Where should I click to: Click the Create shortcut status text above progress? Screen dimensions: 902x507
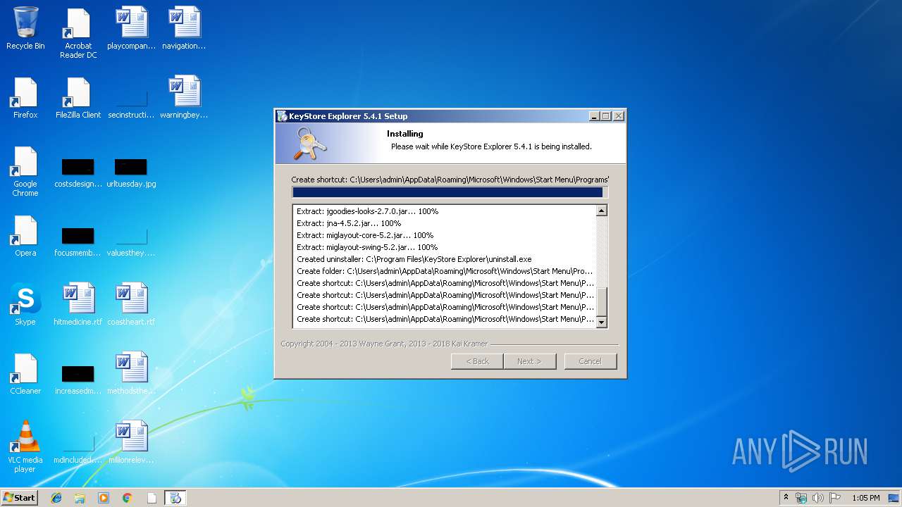pyautogui.click(x=450, y=180)
